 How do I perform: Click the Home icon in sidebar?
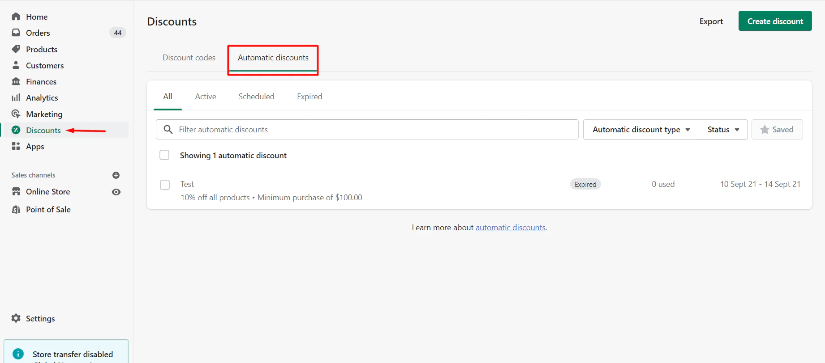coord(16,17)
